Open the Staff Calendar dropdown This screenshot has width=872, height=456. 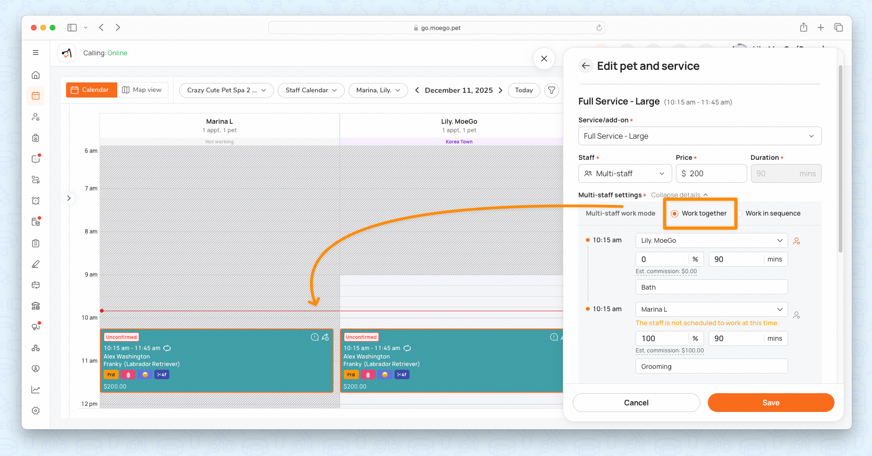tap(311, 90)
